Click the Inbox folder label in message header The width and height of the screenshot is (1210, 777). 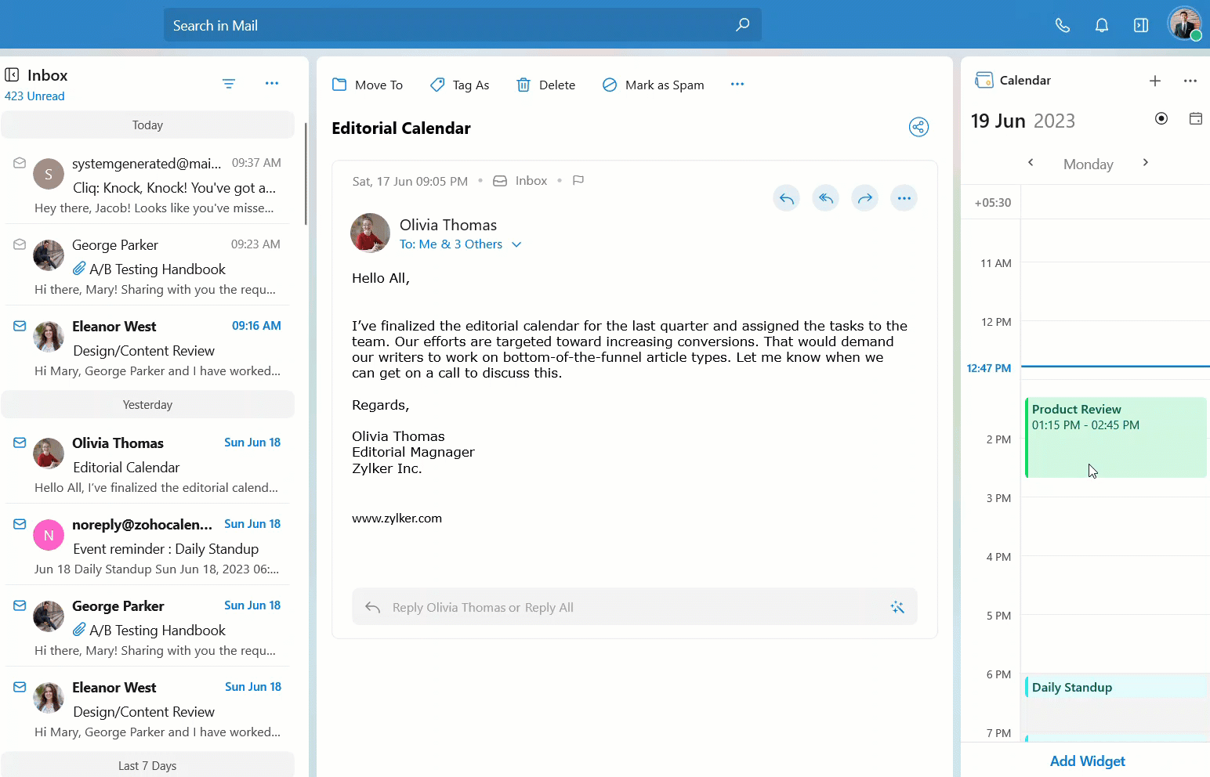pyautogui.click(x=531, y=181)
